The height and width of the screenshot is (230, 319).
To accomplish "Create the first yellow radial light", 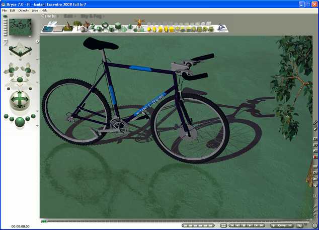I will (x=149, y=30).
